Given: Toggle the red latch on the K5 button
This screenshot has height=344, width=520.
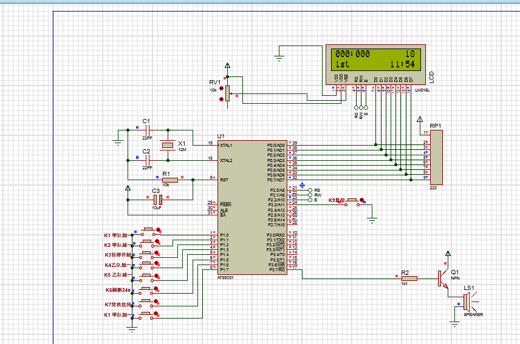Looking at the screenshot, I should pos(157,276).
